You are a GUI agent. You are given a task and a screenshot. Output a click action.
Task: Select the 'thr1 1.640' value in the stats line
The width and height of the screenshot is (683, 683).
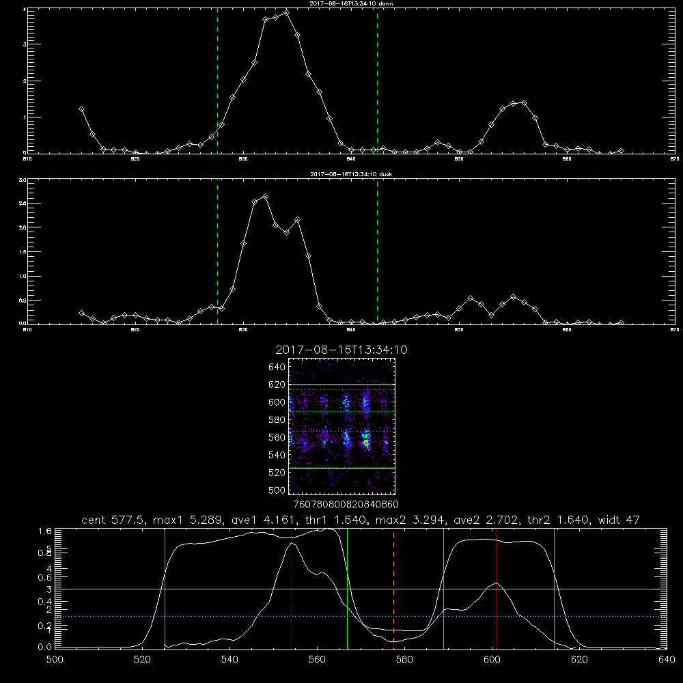(335, 520)
